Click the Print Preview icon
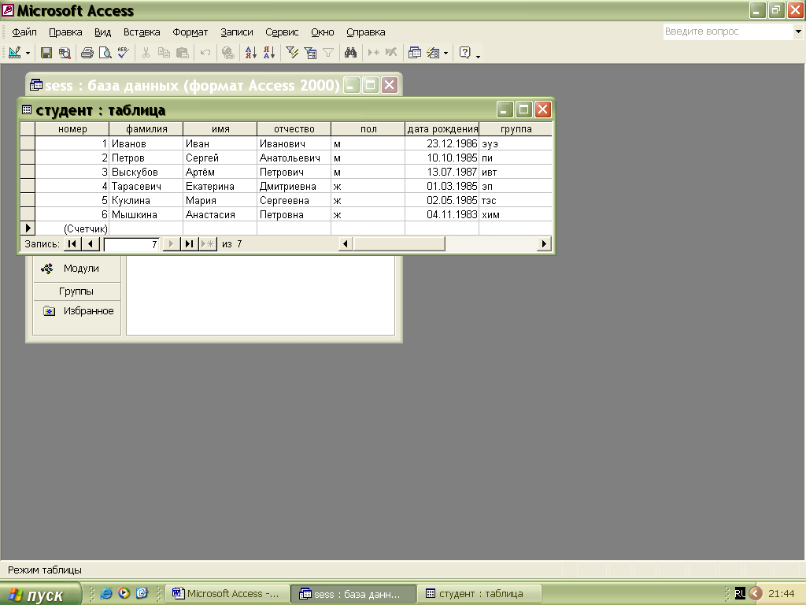This screenshot has width=806, height=605. [x=105, y=53]
